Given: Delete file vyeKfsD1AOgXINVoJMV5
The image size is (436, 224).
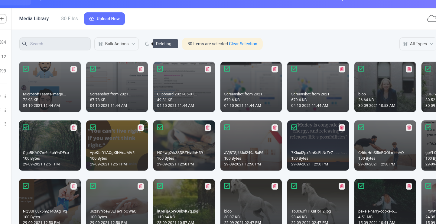Looking at the screenshot, I should (141, 128).
